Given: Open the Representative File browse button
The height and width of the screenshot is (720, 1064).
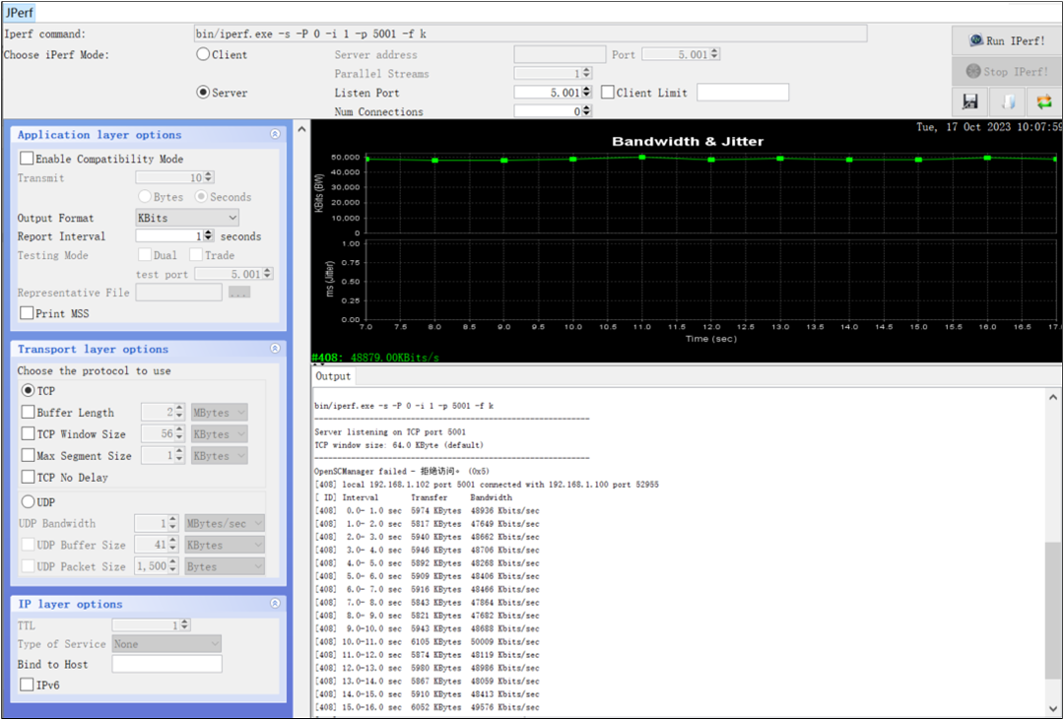Looking at the screenshot, I should tap(239, 293).
